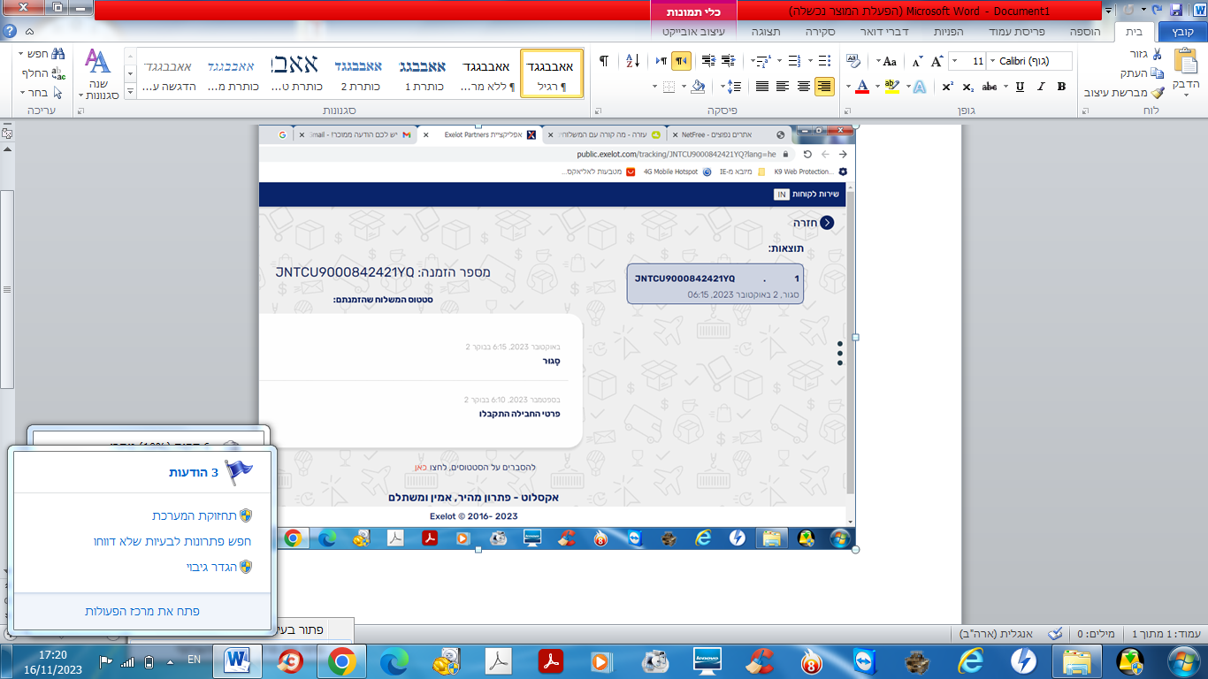The width and height of the screenshot is (1208, 679).
Task: Clear formatting with the eraser icon
Action: [x=853, y=61]
